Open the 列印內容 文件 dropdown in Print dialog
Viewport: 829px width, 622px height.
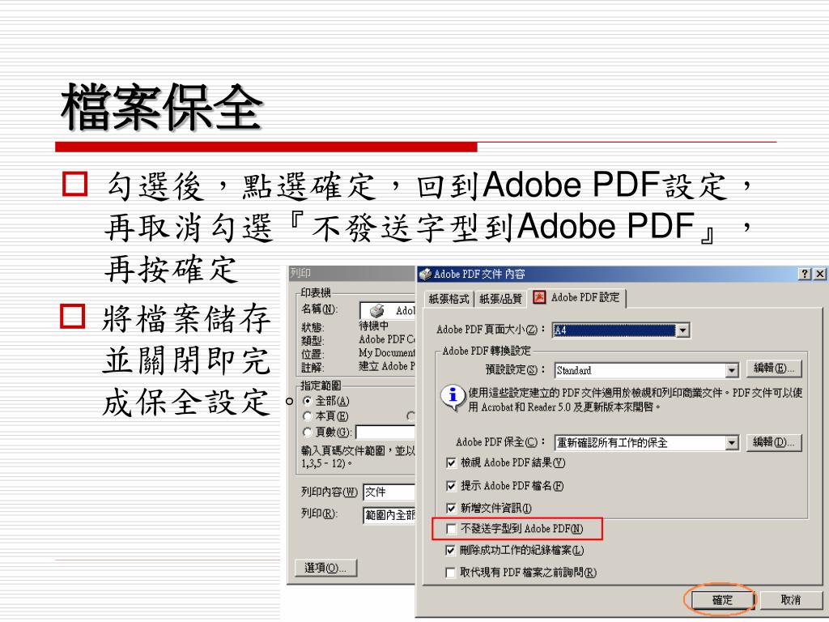tap(389, 492)
